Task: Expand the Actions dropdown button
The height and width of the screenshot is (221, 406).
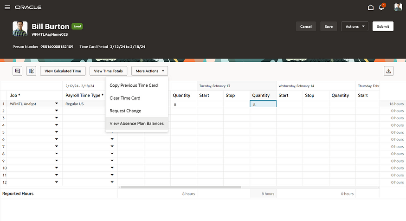Action: [x=354, y=26]
